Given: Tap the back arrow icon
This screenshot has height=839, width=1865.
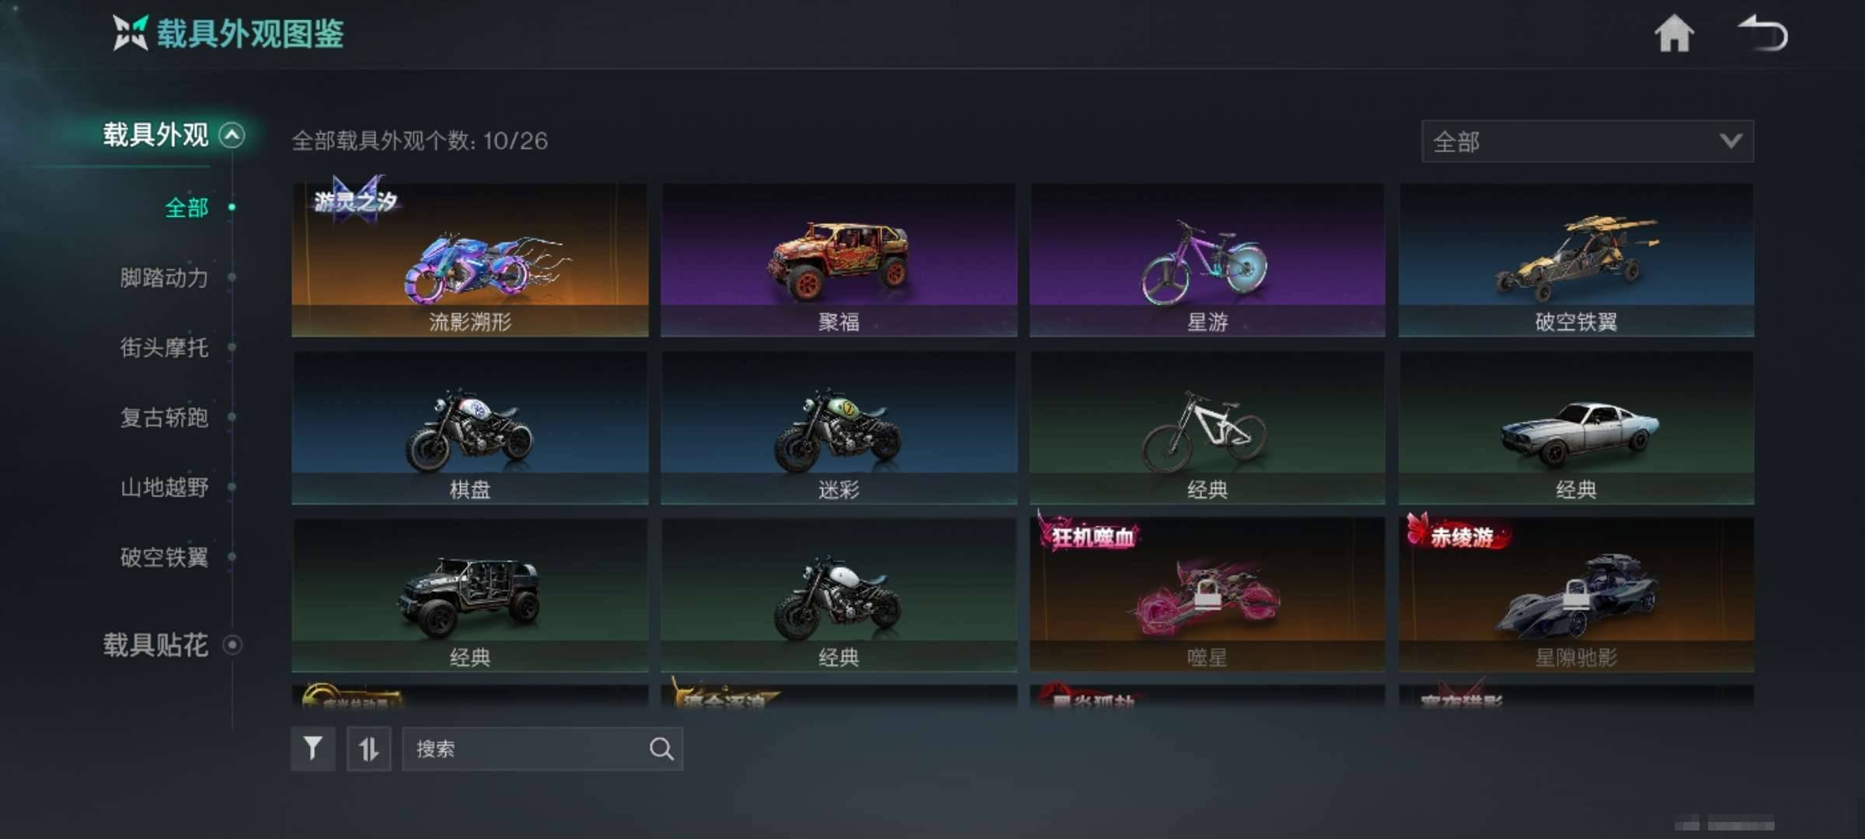Looking at the screenshot, I should (1762, 34).
